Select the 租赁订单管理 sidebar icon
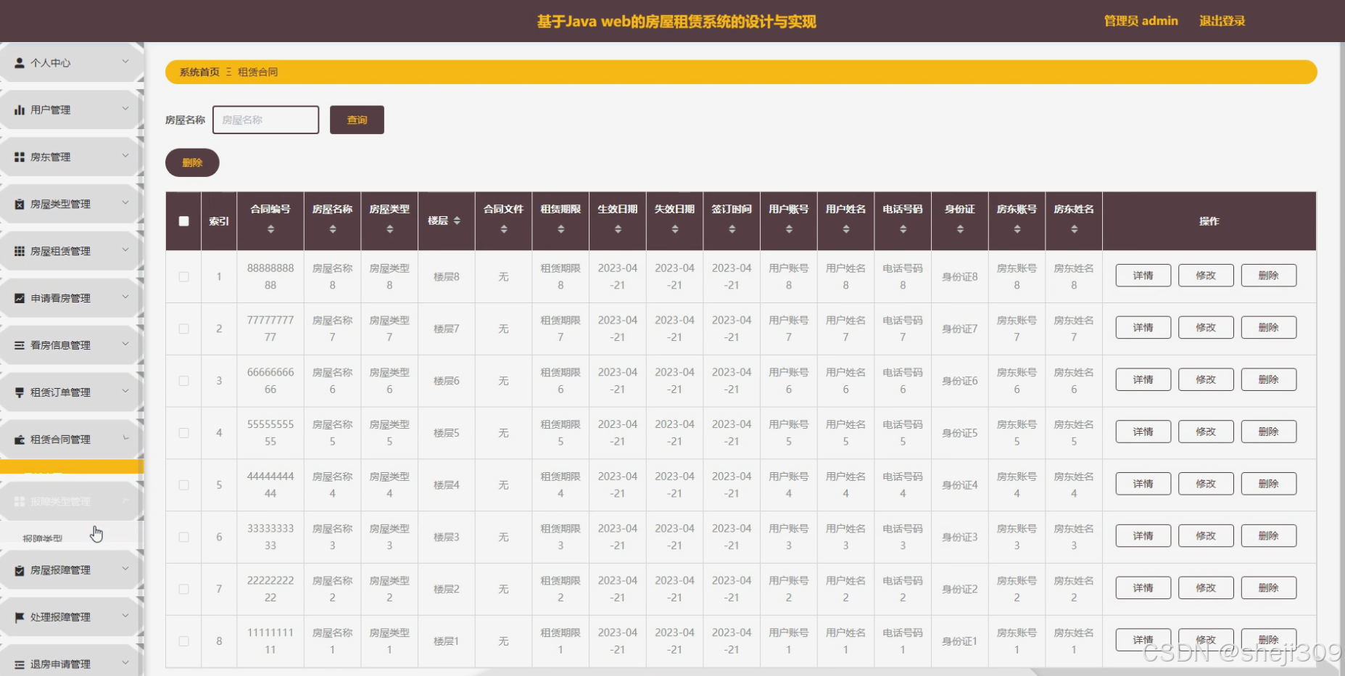This screenshot has width=1345, height=676. (x=18, y=392)
